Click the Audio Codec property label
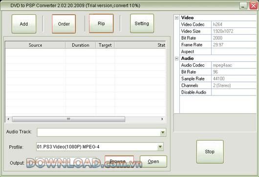This screenshot has width=259, height=177. [x=193, y=65]
